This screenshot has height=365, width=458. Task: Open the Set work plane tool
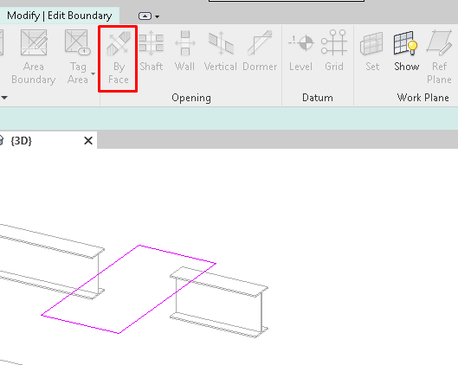coord(371,51)
